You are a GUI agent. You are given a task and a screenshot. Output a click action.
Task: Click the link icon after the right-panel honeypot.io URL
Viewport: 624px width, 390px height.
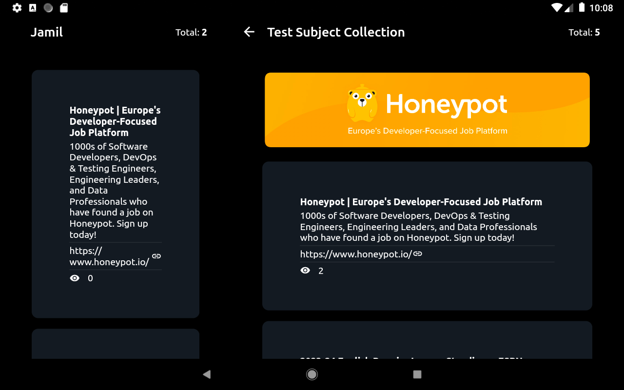coord(418,253)
